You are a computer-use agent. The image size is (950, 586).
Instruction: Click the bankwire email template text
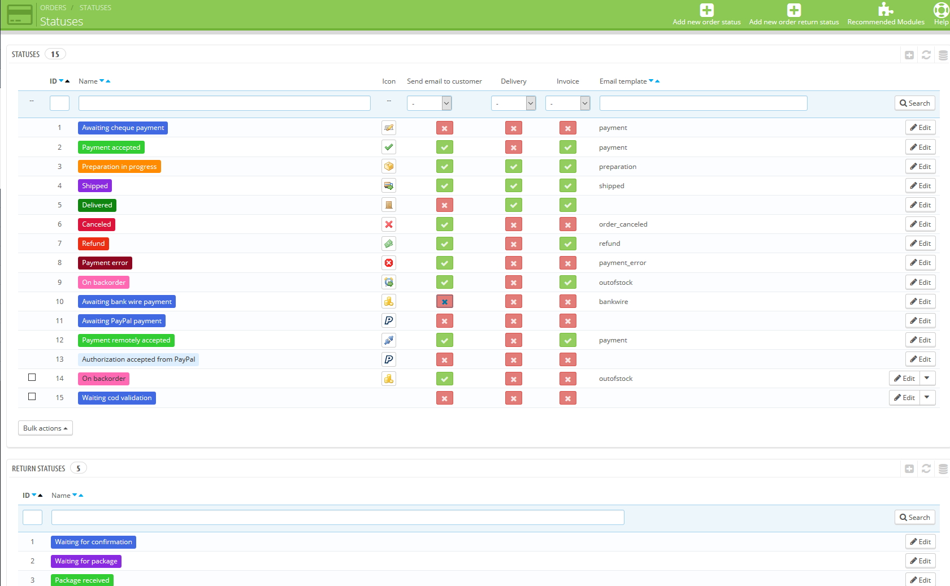pos(614,302)
